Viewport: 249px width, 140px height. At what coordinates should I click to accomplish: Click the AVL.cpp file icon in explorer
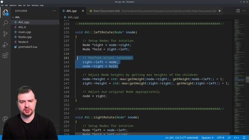(x=16, y=22)
